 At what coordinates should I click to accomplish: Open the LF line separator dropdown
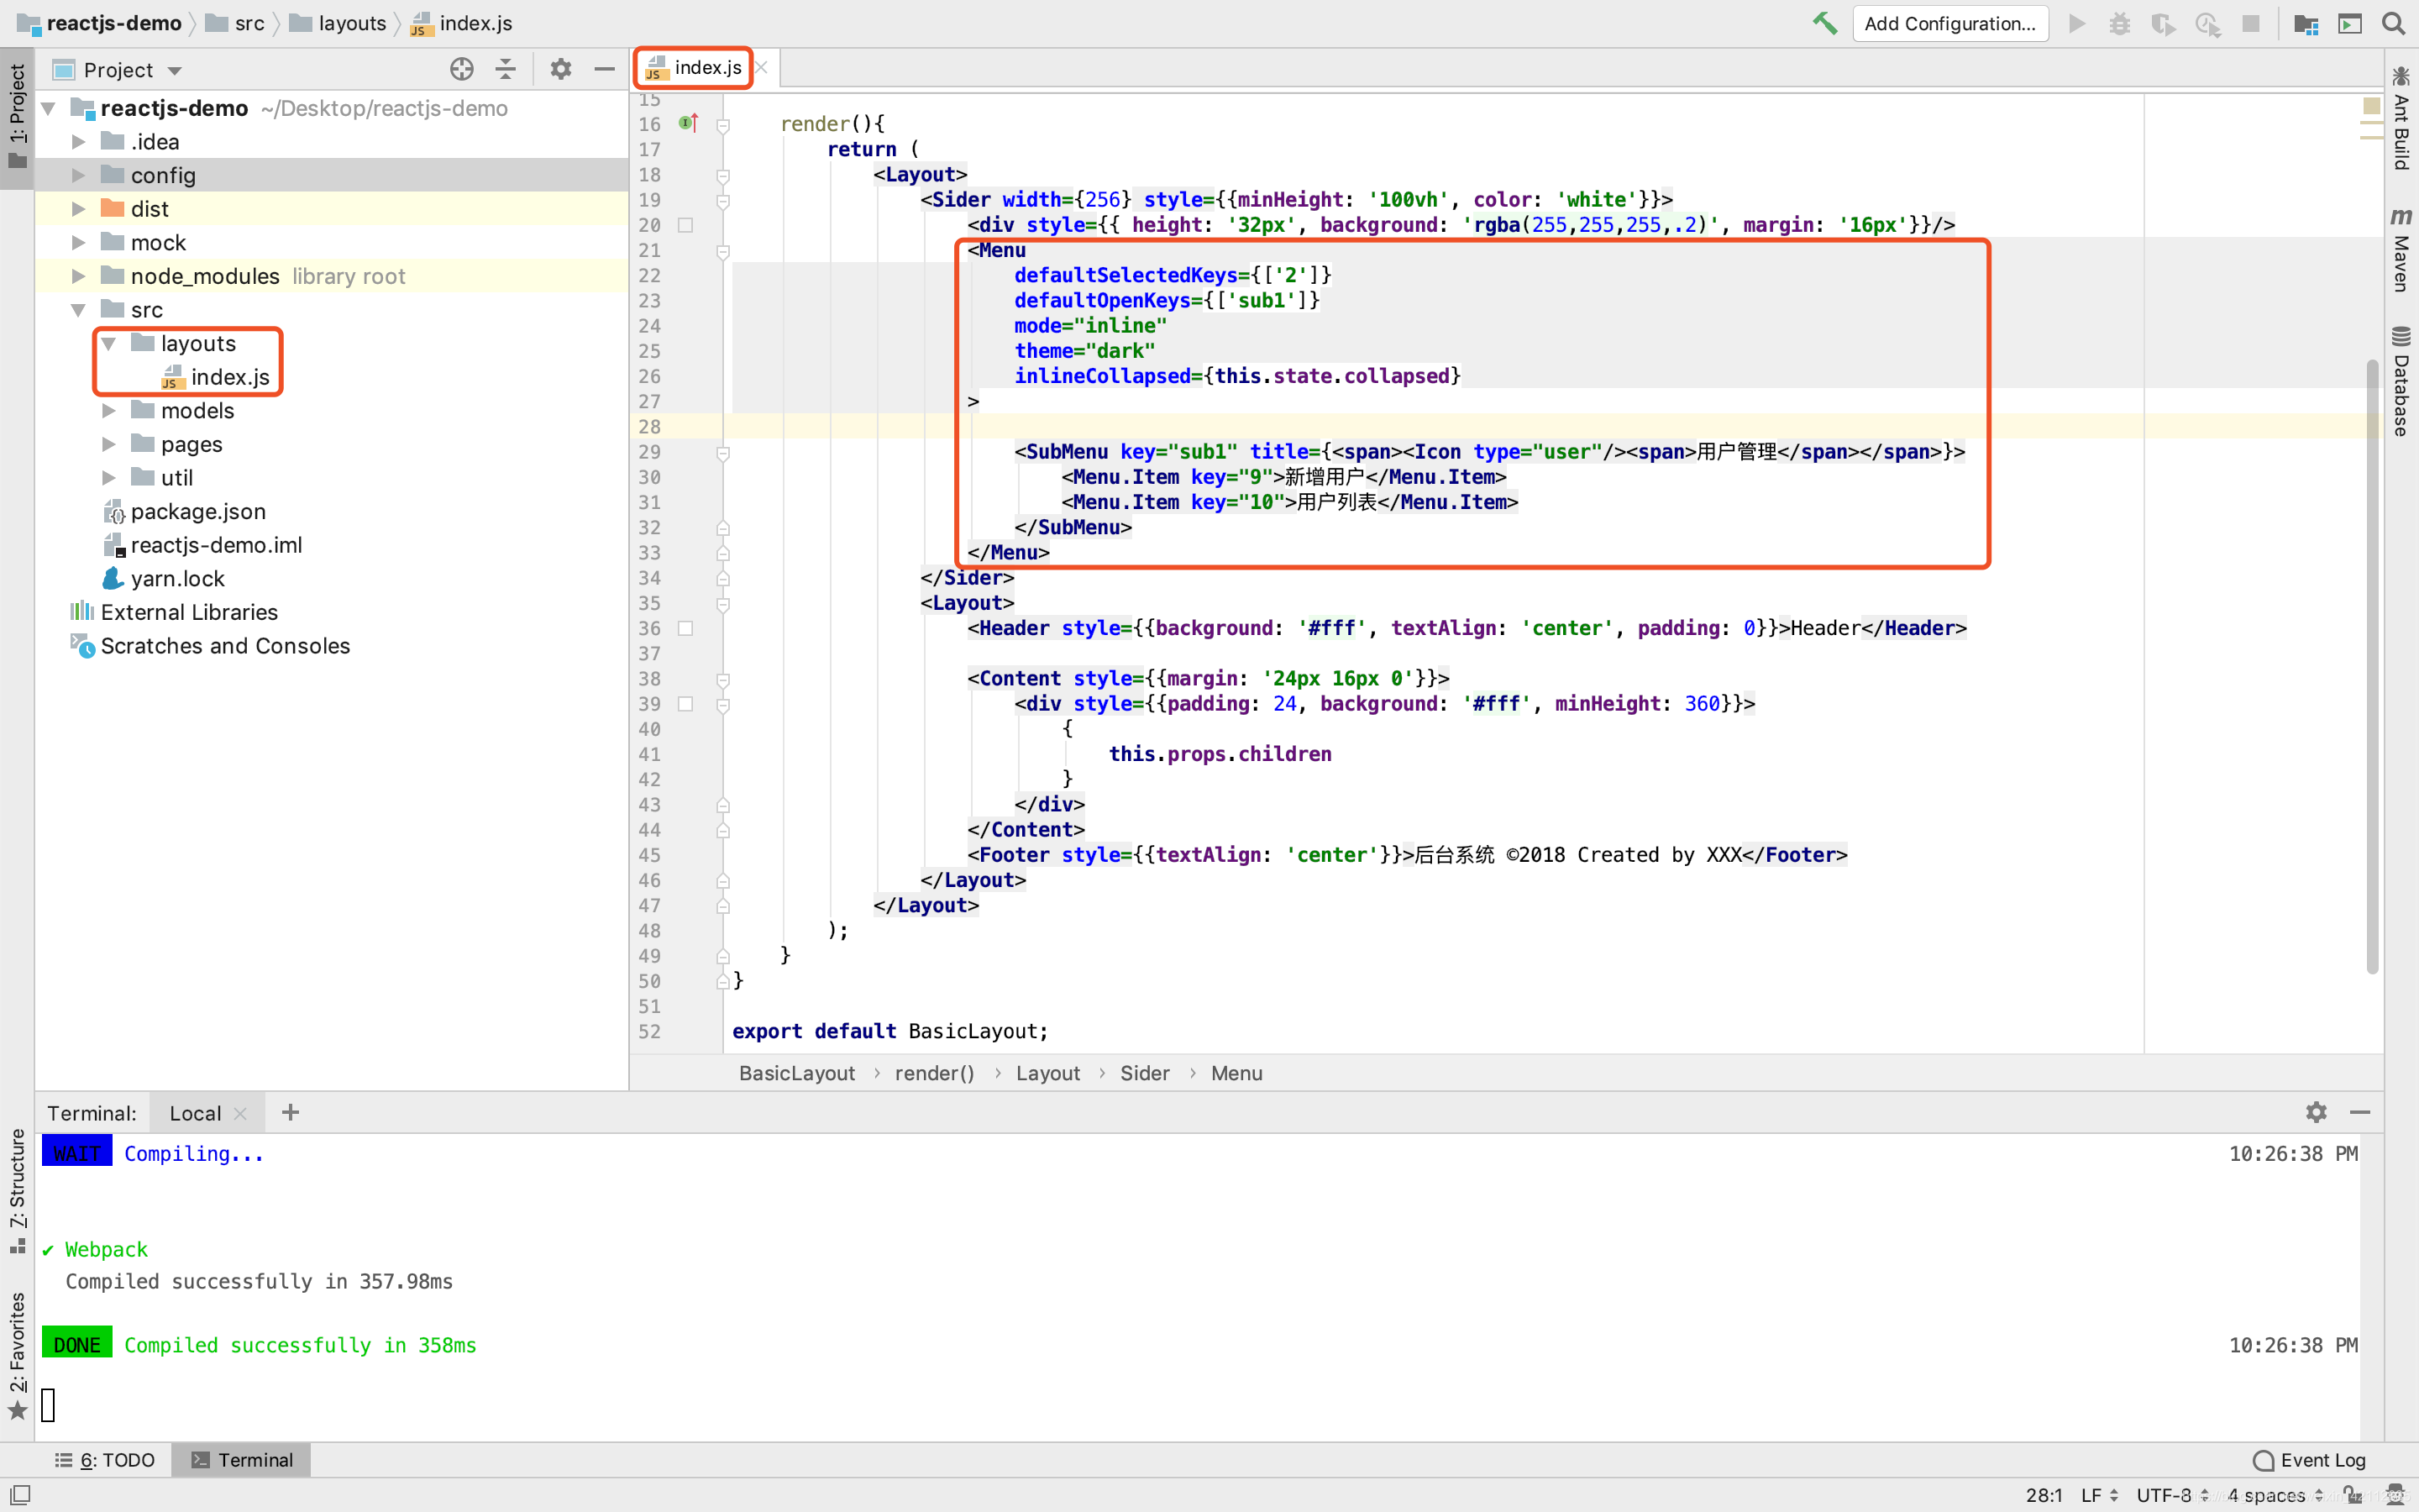(x=2099, y=1495)
